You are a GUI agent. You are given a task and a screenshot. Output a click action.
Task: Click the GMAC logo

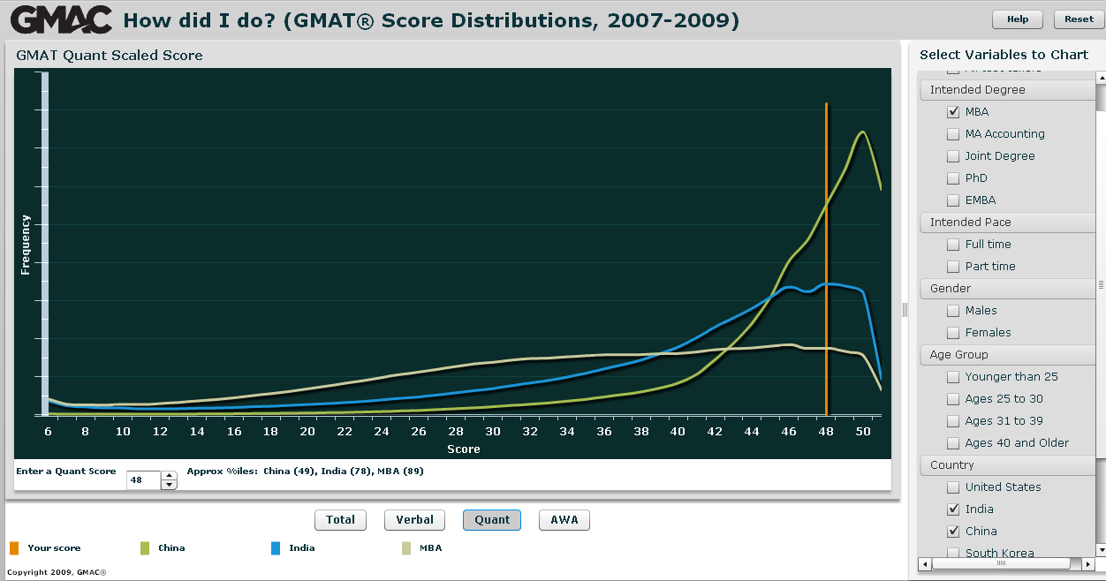pyautogui.click(x=62, y=19)
